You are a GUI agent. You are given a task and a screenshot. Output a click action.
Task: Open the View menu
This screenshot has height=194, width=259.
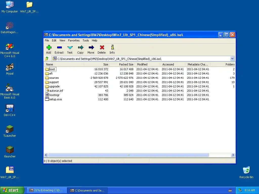tap(62, 40)
